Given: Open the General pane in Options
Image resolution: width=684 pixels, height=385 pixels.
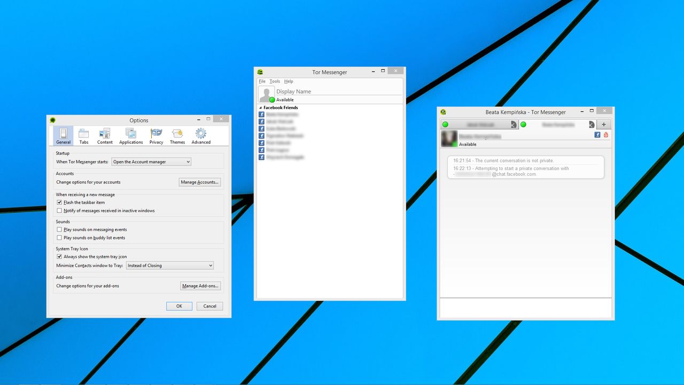Looking at the screenshot, I should 63,136.
